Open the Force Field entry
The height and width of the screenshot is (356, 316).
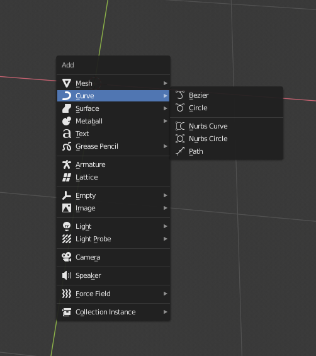click(113, 294)
